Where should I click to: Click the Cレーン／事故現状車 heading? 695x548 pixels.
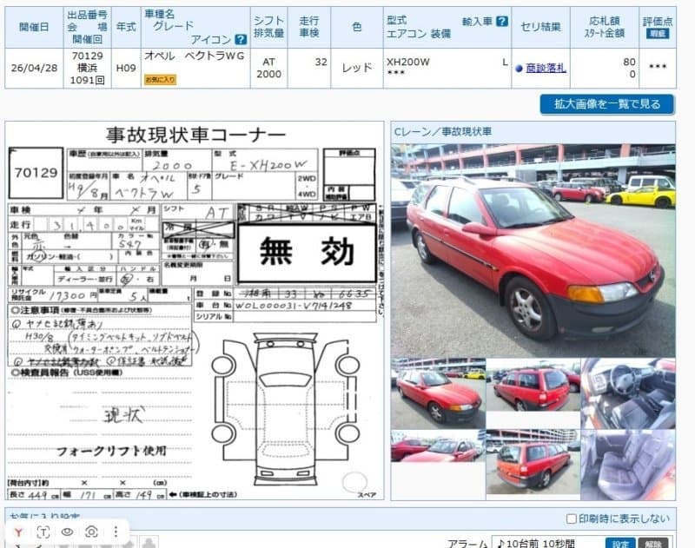pos(443,132)
